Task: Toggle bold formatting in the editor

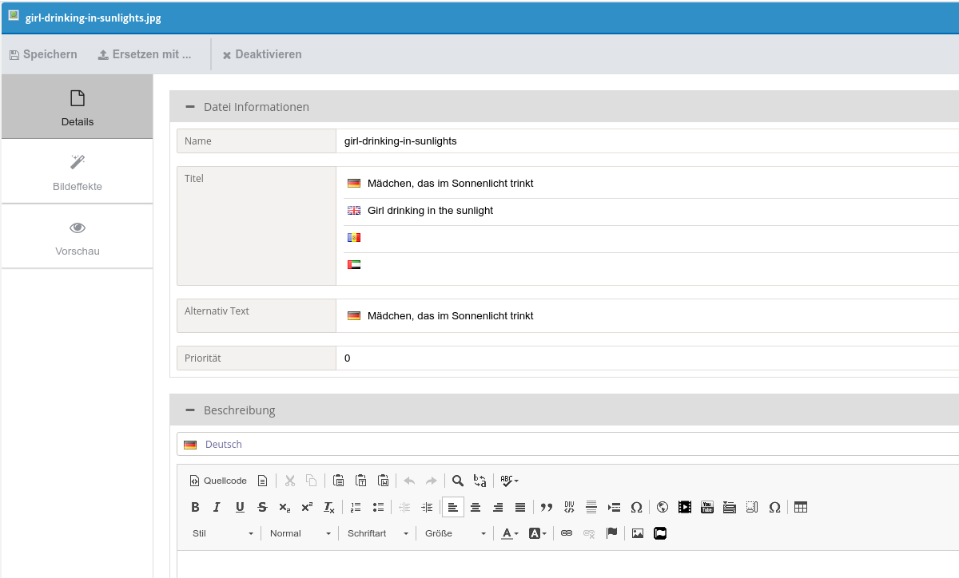Action: pos(195,507)
